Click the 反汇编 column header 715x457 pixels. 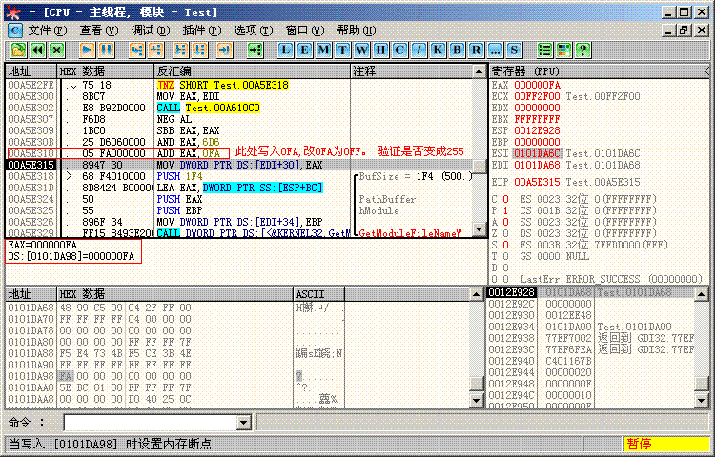(253, 71)
